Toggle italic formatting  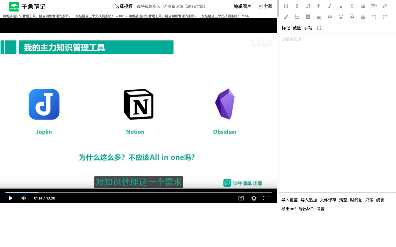[x=330, y=6]
